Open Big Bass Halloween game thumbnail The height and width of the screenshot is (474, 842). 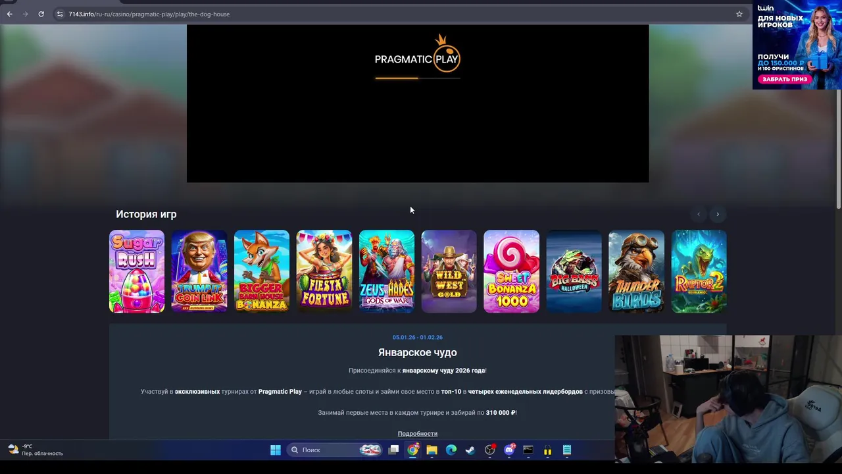[574, 271]
